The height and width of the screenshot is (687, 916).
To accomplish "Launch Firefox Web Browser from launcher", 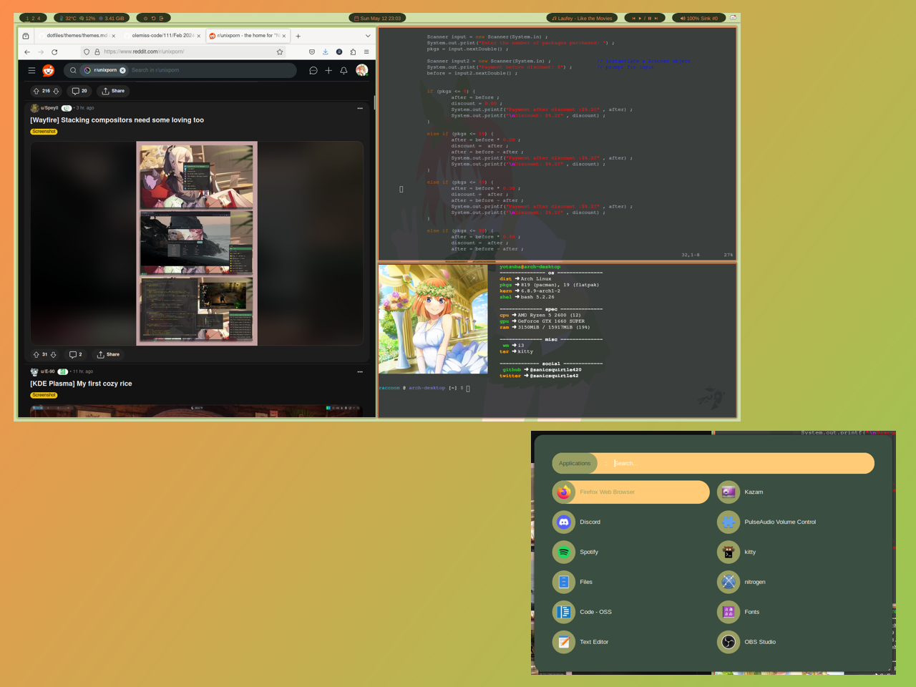I will [630, 492].
